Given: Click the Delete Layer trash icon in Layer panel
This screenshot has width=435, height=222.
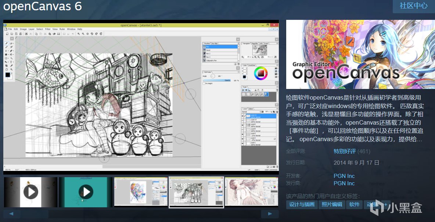Looking at the screenshot, I should click(x=277, y=167).
